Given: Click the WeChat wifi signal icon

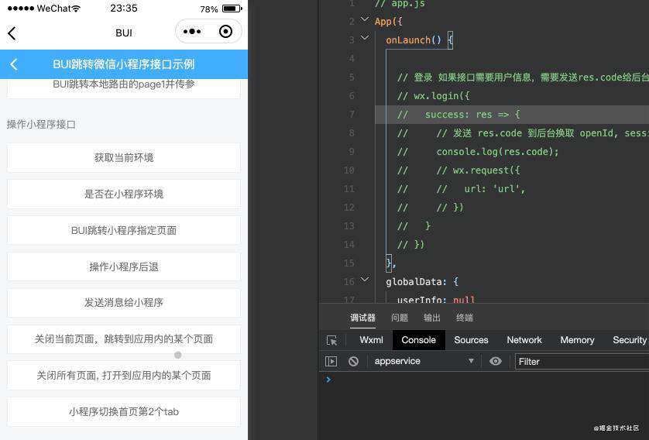Looking at the screenshot, I should 76,9.
